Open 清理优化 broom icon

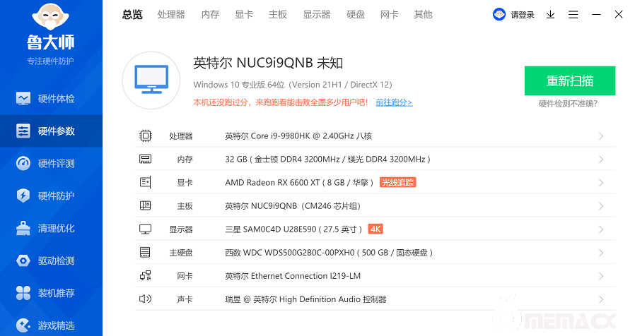point(23,228)
